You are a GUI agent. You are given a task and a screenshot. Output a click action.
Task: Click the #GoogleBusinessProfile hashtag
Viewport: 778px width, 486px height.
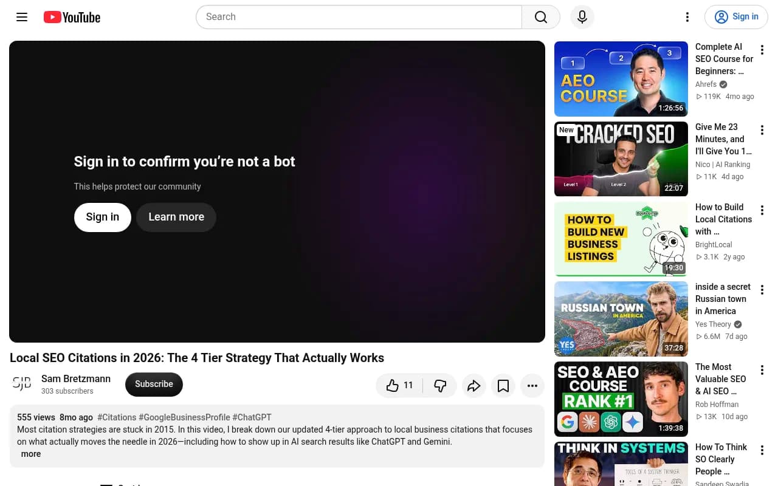(184, 417)
